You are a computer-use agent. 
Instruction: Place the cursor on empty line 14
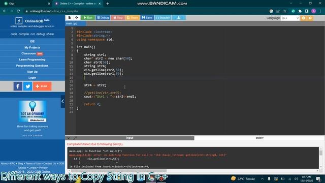click(199, 78)
